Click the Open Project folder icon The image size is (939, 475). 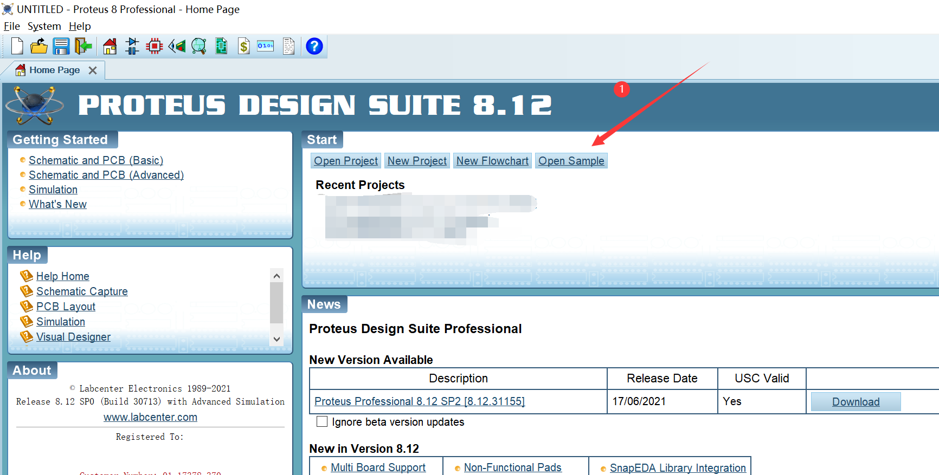(x=38, y=46)
